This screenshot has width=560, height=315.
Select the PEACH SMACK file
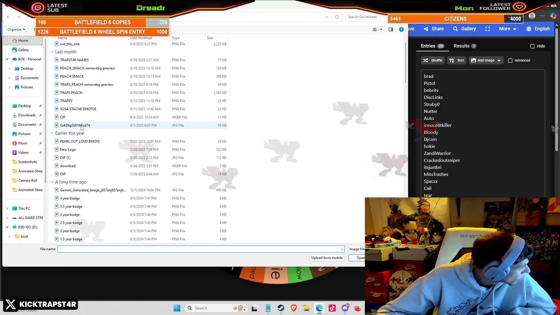[x=72, y=76]
